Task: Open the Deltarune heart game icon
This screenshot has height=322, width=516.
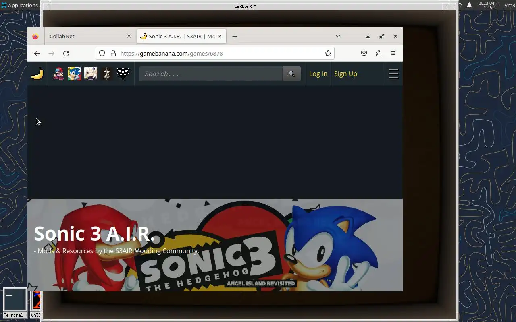Action: (123, 74)
